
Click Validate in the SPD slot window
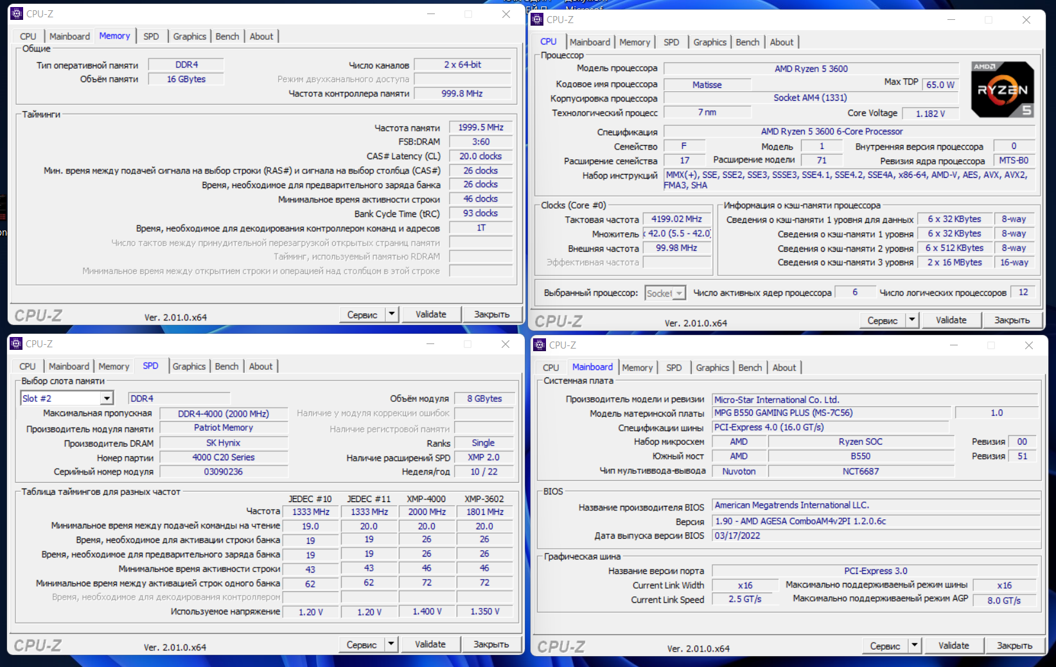pyautogui.click(x=430, y=645)
